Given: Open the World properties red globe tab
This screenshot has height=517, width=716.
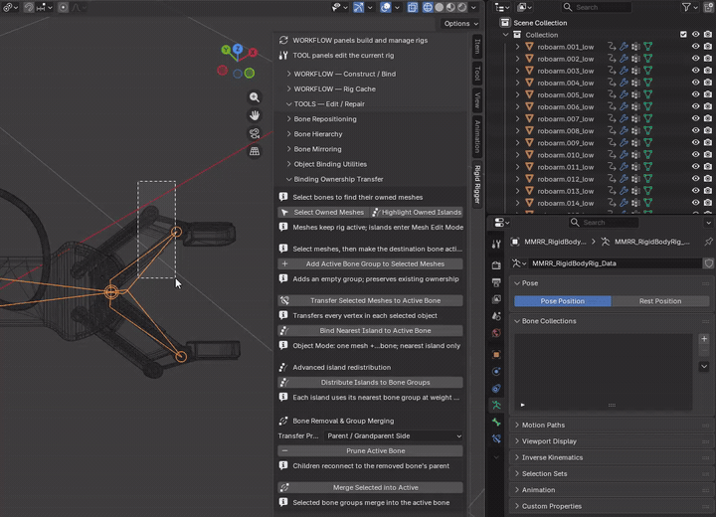Looking at the screenshot, I should click(x=496, y=333).
